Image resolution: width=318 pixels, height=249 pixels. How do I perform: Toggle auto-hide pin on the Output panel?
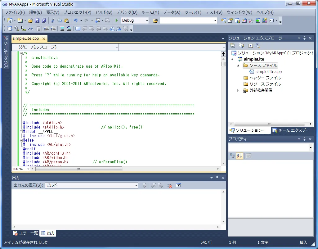tap(217, 178)
